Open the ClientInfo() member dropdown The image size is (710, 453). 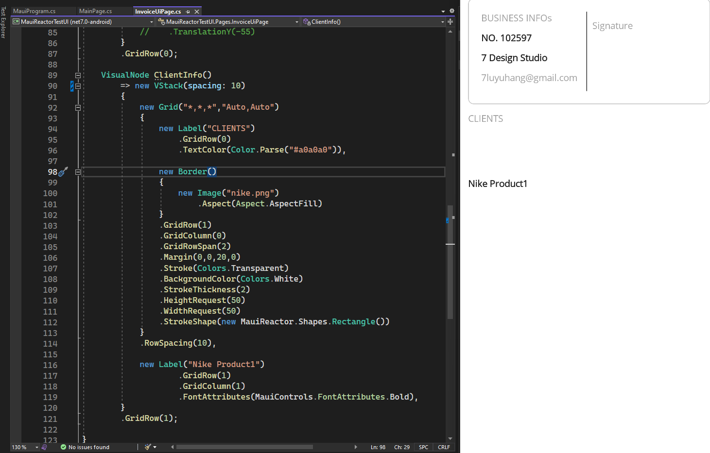442,21
